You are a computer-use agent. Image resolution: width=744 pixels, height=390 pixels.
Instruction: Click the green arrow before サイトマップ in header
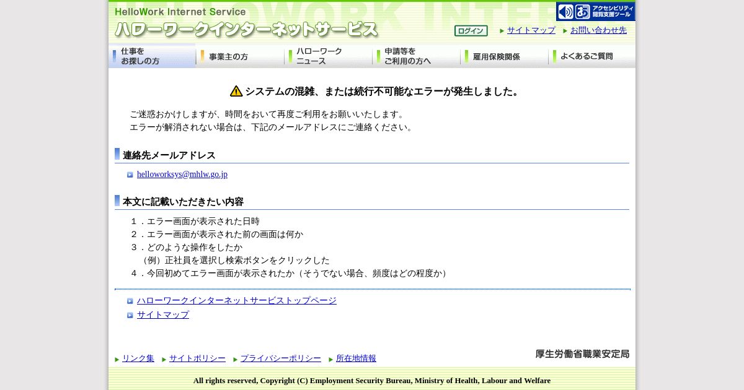click(502, 31)
